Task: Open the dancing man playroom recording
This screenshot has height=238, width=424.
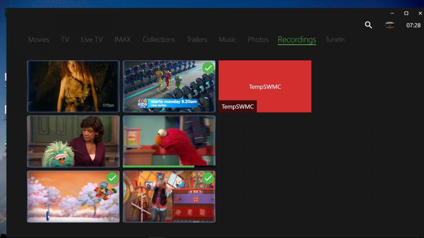Action: click(x=169, y=196)
